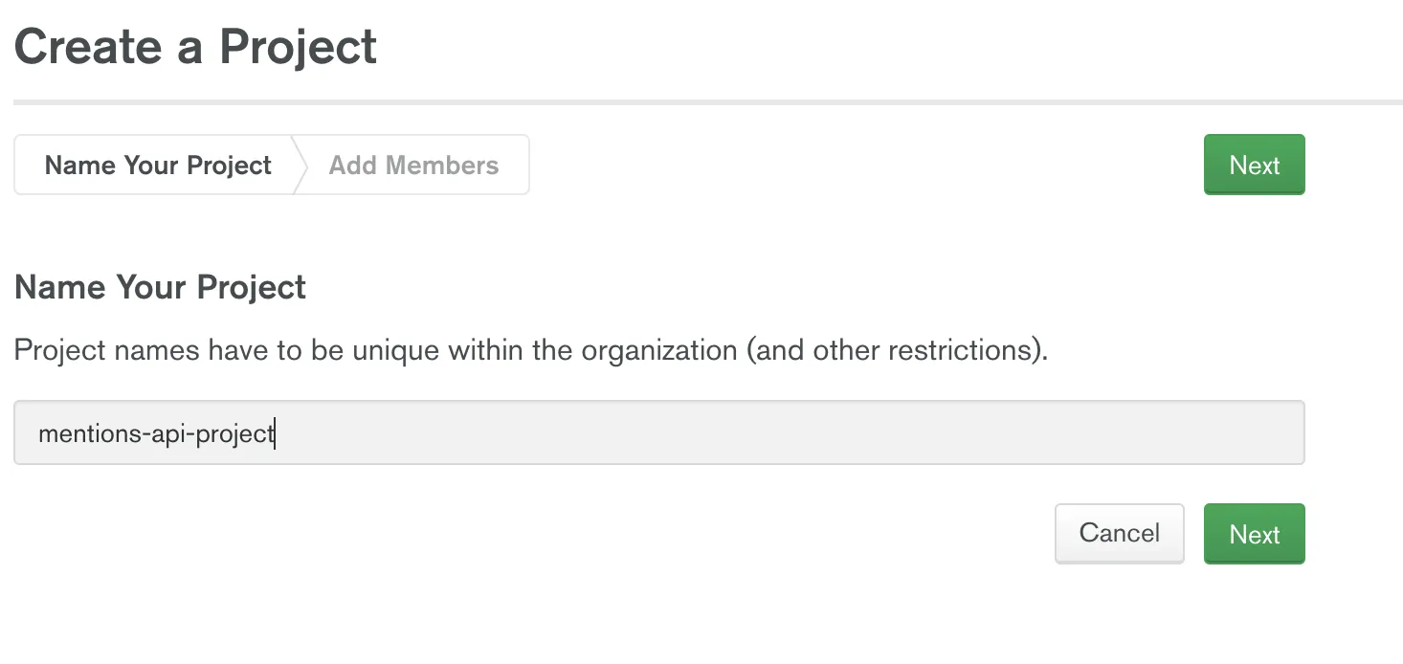Cancel the project creation
The image size is (1403, 664).
[1119, 533]
